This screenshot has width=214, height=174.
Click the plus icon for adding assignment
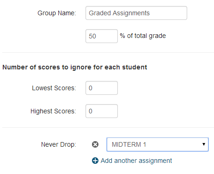pyautogui.click(x=95, y=161)
